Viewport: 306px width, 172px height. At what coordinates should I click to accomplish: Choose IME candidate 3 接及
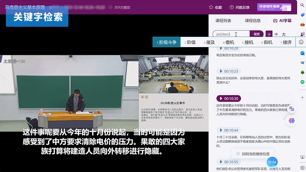[209, 42]
